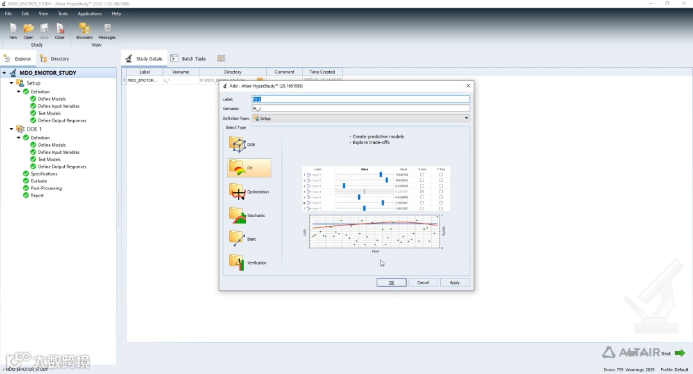The image size is (693, 374).
Task: Select the Optimization type icon
Action: (237, 192)
